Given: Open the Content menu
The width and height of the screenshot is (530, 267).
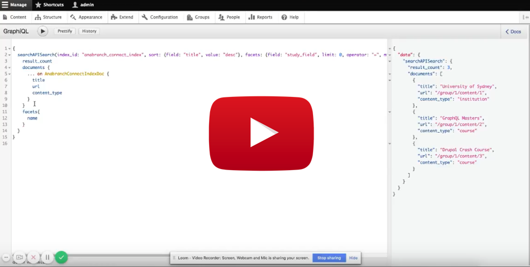Looking at the screenshot, I should [x=15, y=17].
